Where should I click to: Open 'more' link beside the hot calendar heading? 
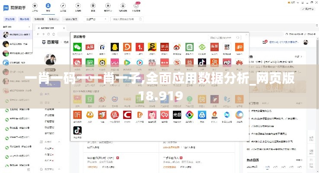(299, 160)
